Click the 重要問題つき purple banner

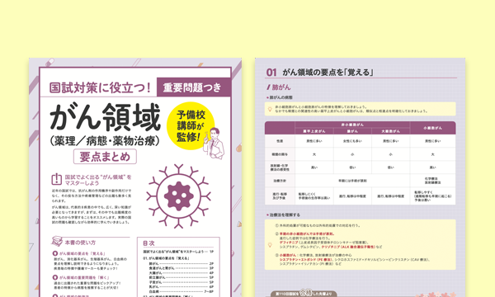click(x=194, y=87)
